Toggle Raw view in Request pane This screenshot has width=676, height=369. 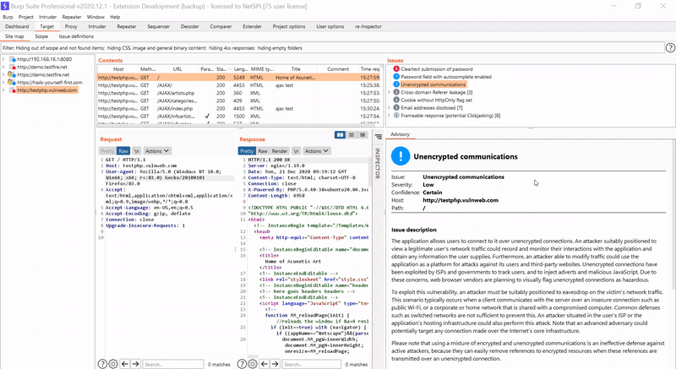click(x=123, y=150)
